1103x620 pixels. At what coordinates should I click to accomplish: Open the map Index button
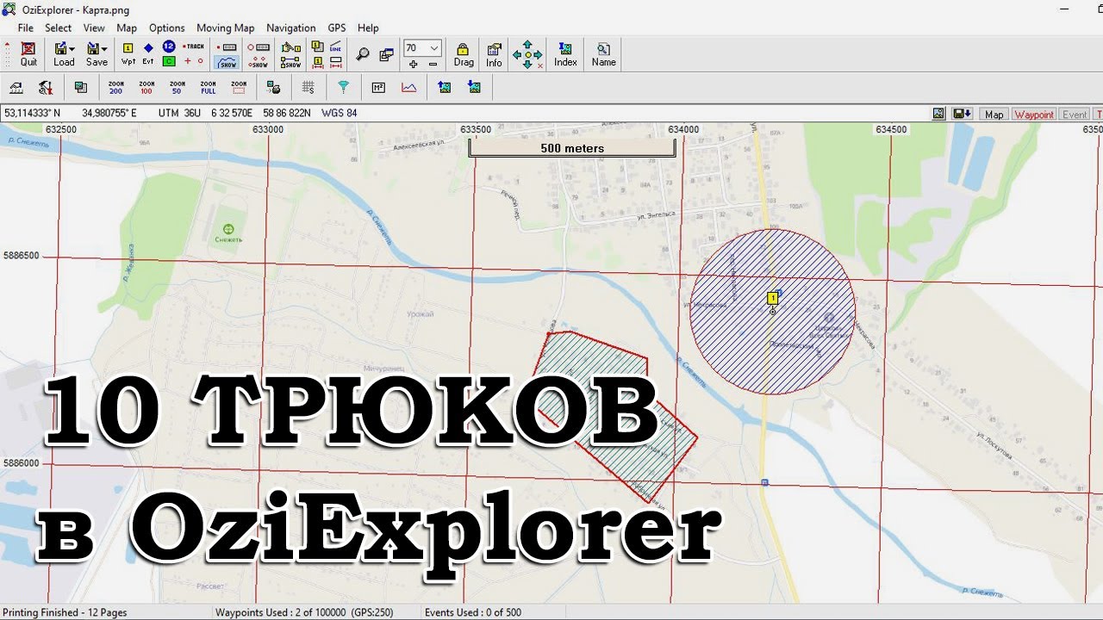(x=565, y=53)
